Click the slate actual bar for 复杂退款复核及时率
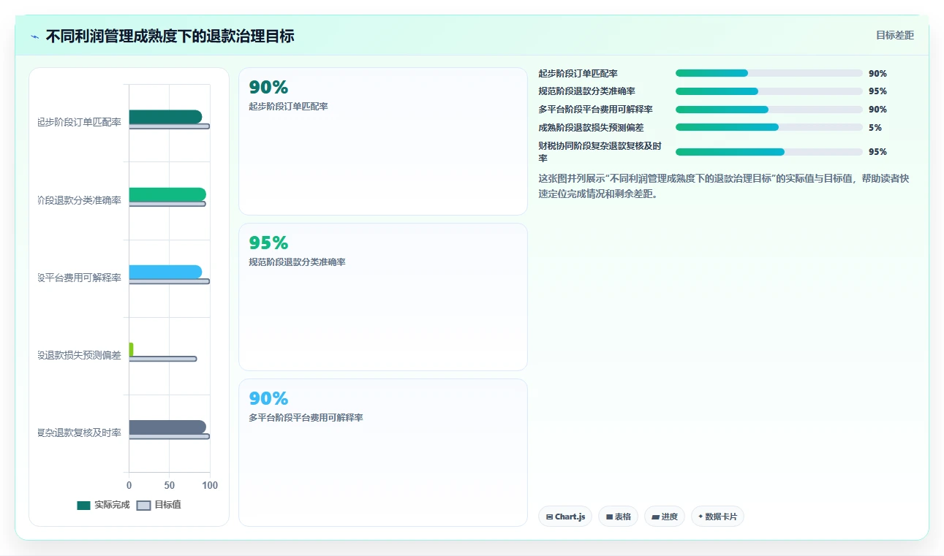This screenshot has width=944, height=556. (167, 427)
